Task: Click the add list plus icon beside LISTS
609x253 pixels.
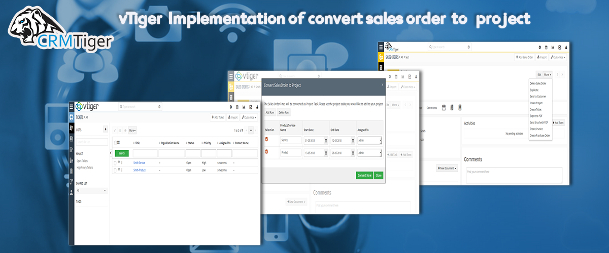Action: (106, 130)
